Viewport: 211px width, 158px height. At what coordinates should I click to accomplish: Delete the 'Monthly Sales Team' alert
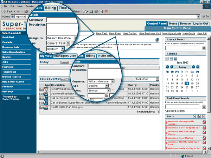204,143
